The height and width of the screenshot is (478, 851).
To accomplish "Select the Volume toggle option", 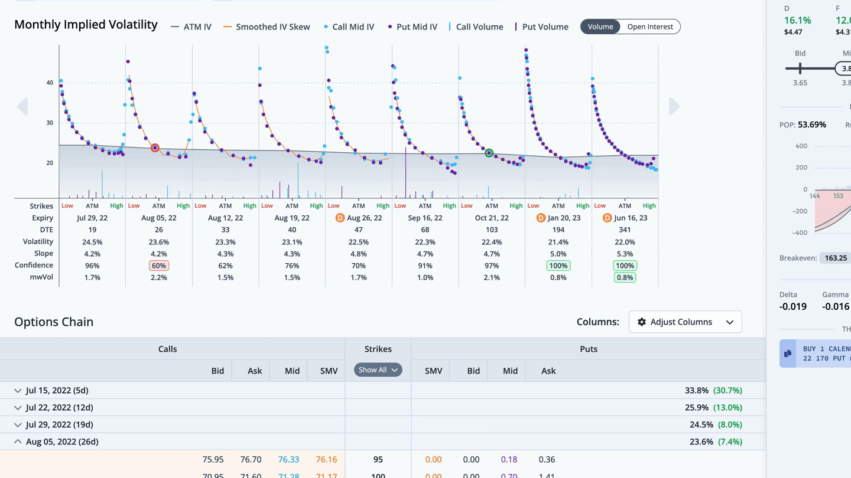I will point(600,27).
